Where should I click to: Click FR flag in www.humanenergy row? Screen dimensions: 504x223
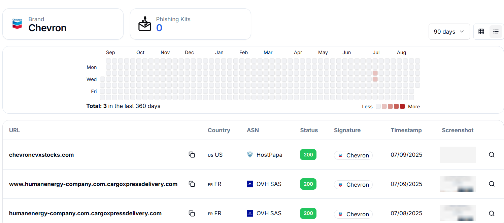210,184
